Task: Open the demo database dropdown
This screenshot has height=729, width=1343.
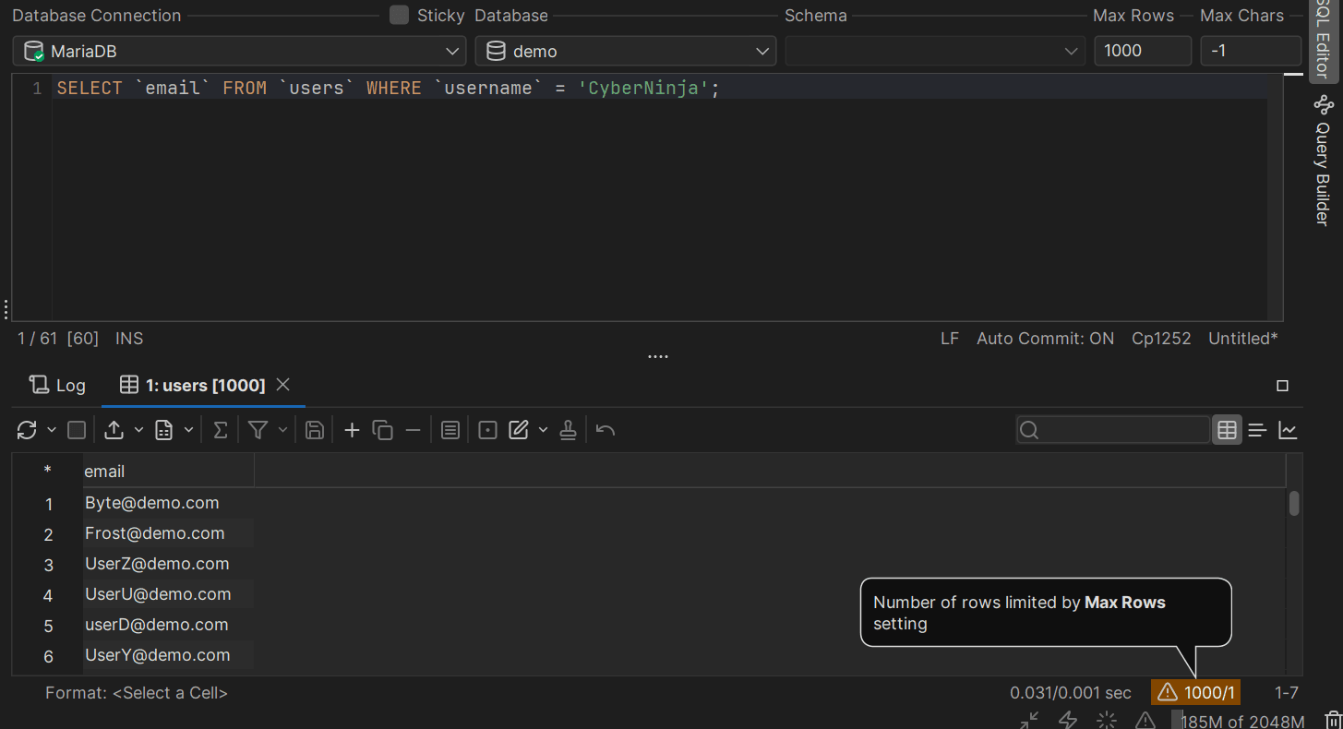Action: coord(626,51)
